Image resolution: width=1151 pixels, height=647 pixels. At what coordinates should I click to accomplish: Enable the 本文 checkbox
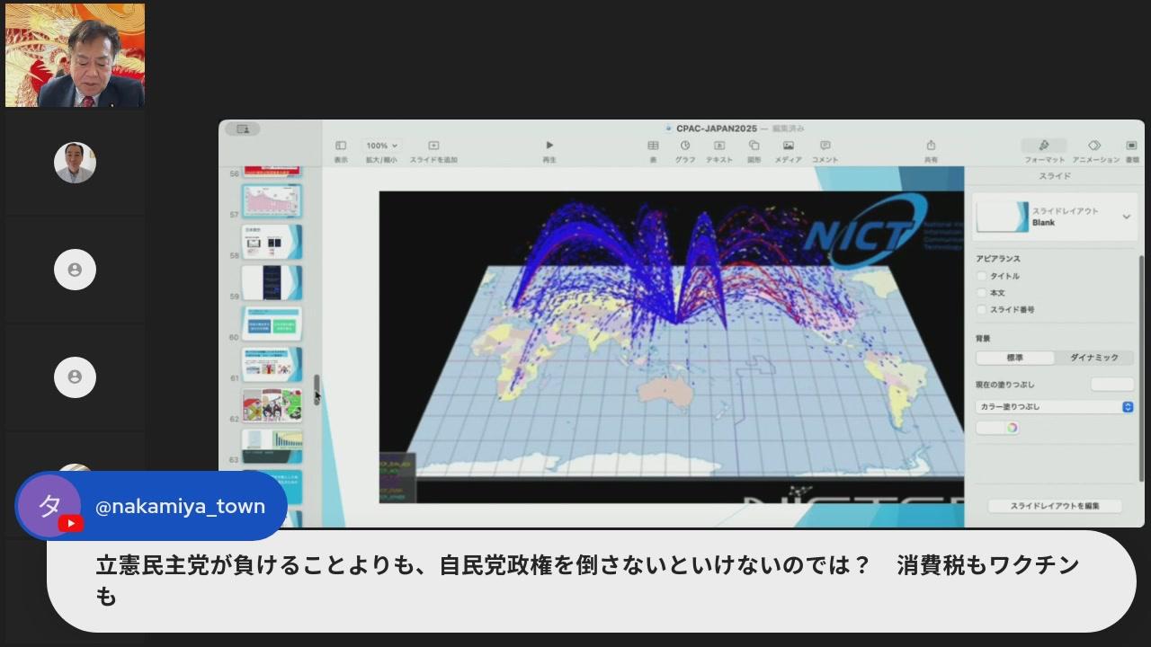click(982, 293)
